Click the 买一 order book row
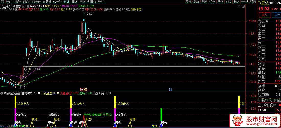 point(269,42)
